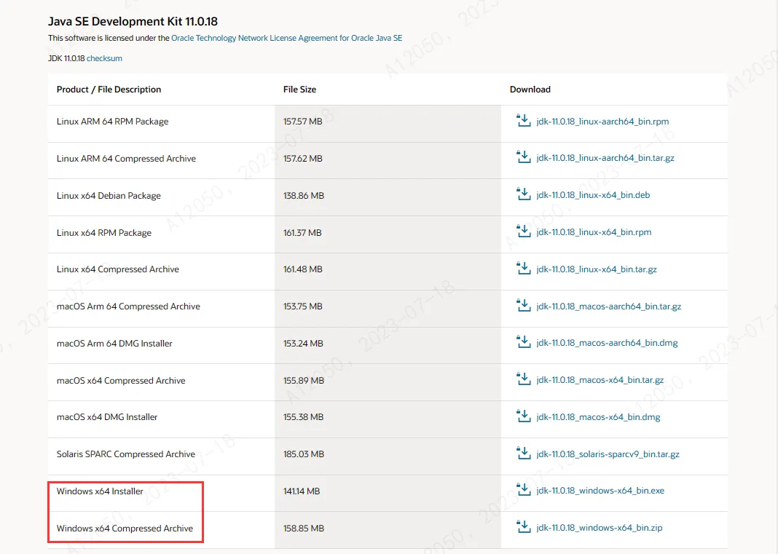Select the Linux x64 RPM Package label
Viewport: 778px width, 554px height.
104,233
